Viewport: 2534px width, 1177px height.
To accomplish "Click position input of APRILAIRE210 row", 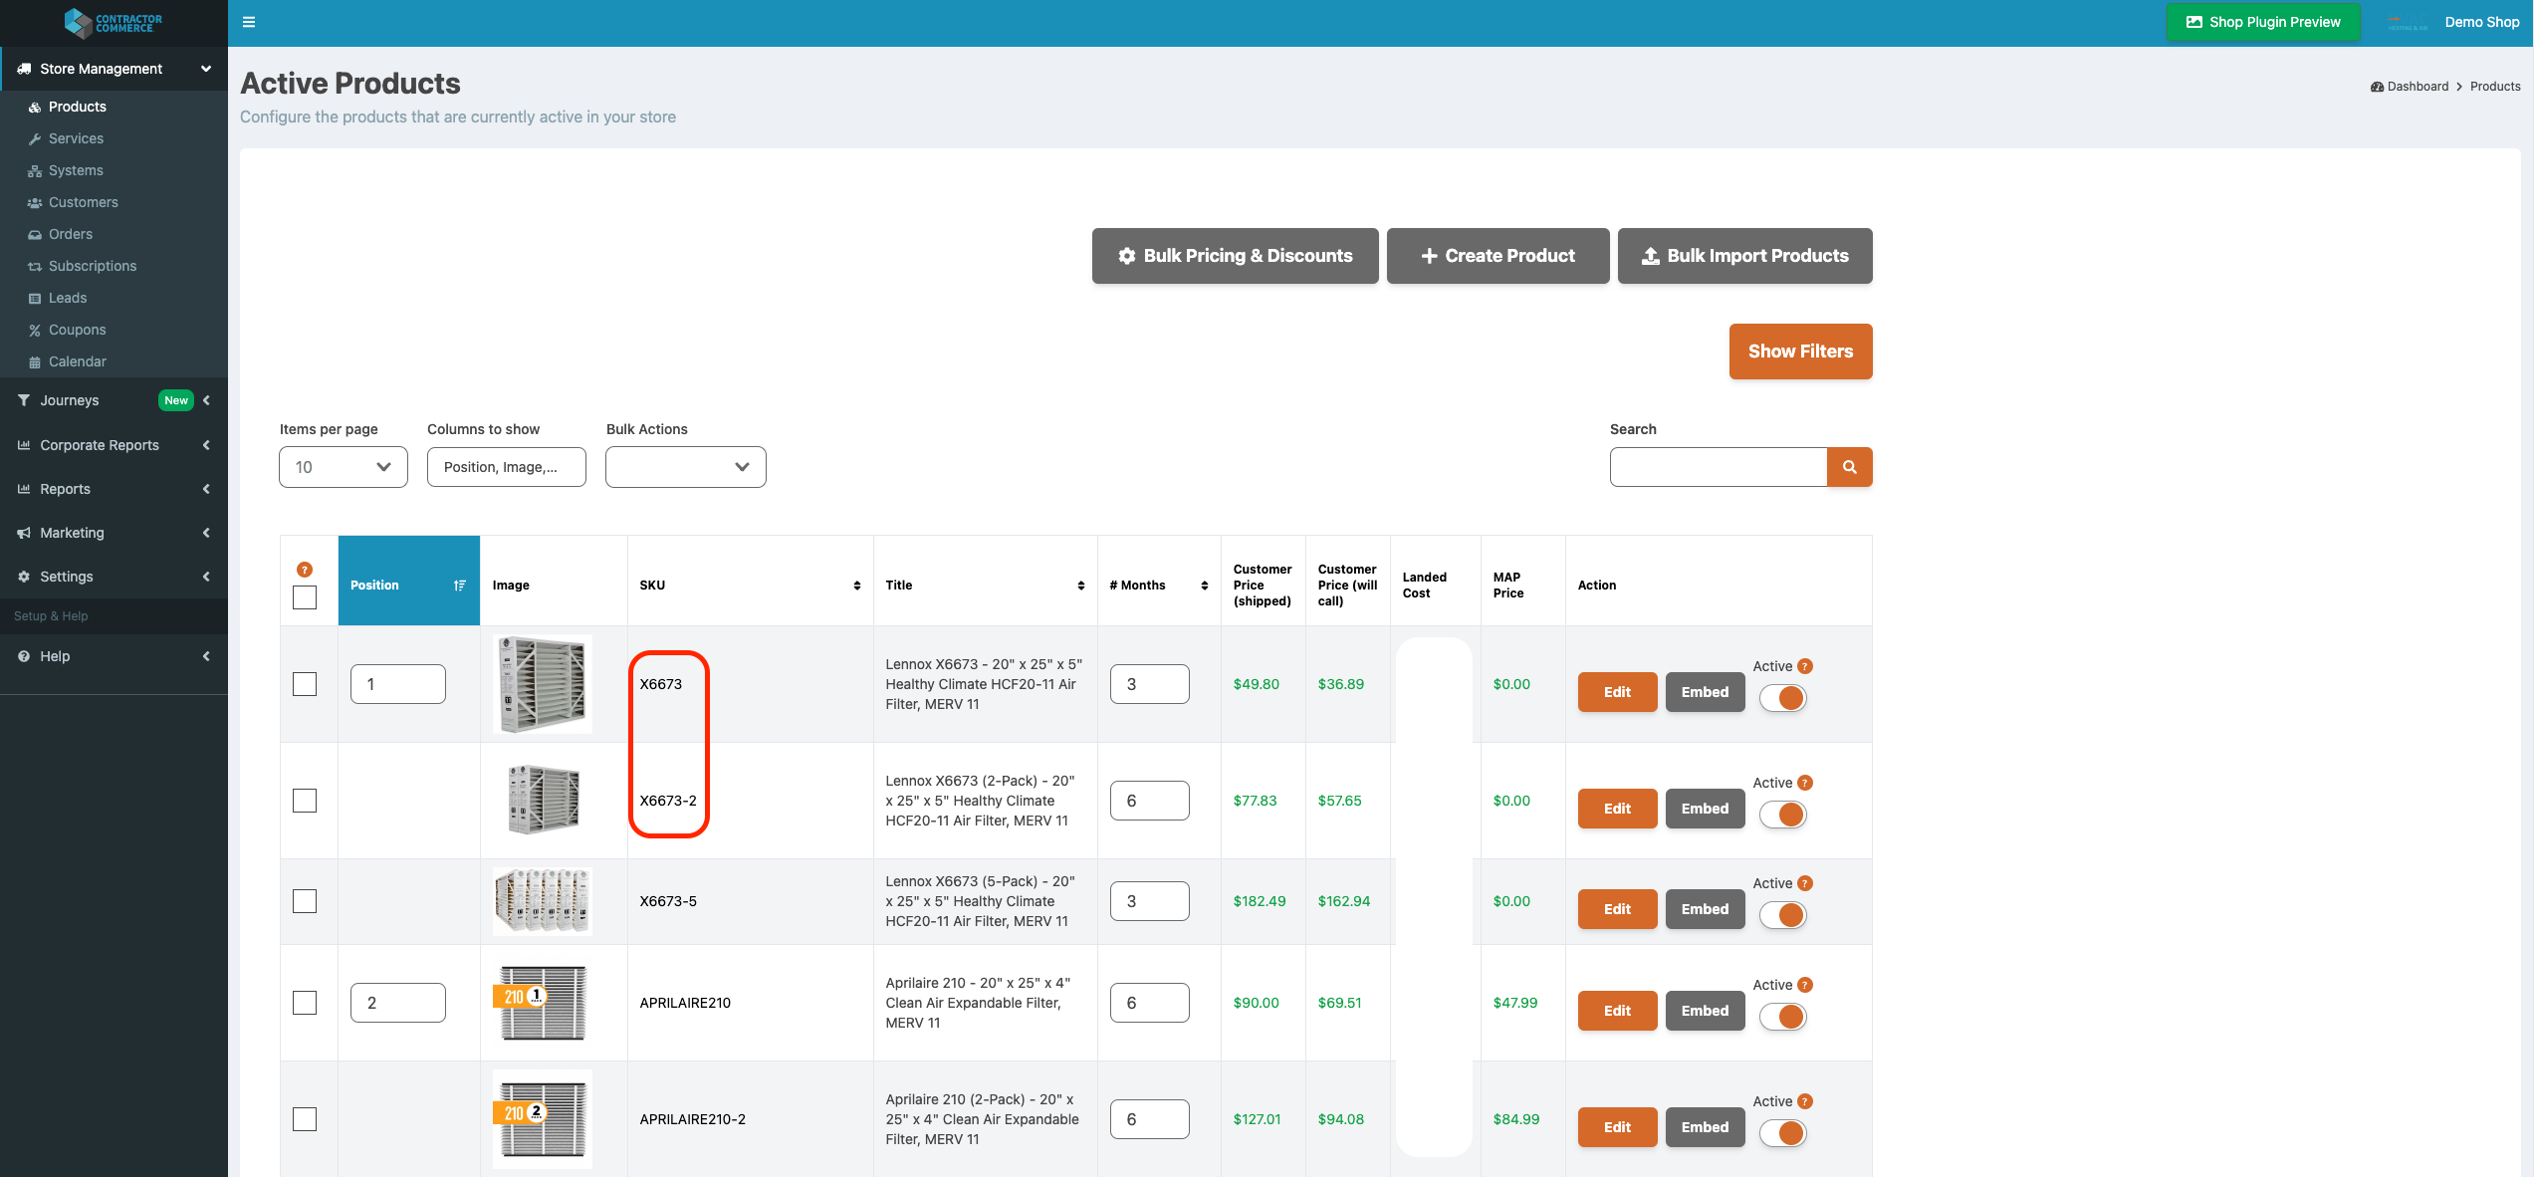I will tap(398, 1003).
